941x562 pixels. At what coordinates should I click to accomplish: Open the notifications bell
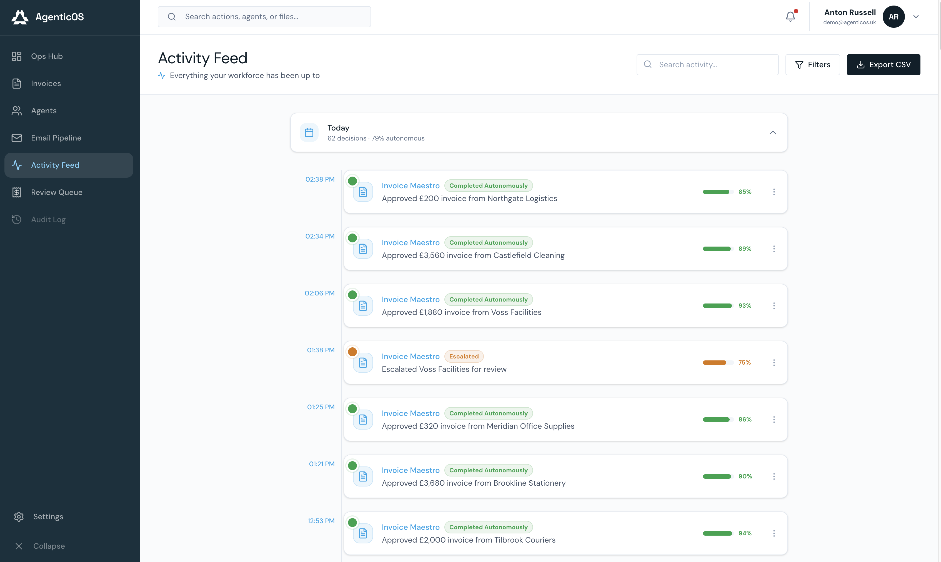coord(791,16)
